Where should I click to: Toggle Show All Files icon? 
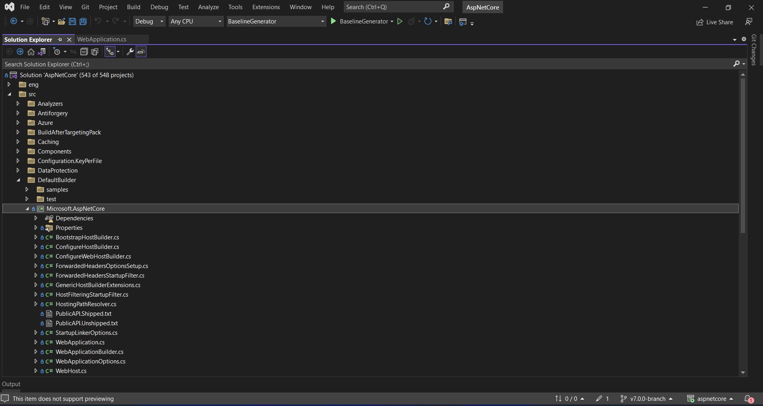pyautogui.click(x=95, y=52)
